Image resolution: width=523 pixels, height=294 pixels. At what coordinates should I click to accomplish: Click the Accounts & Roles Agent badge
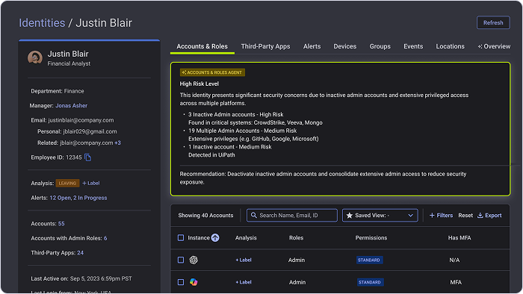[x=212, y=72]
